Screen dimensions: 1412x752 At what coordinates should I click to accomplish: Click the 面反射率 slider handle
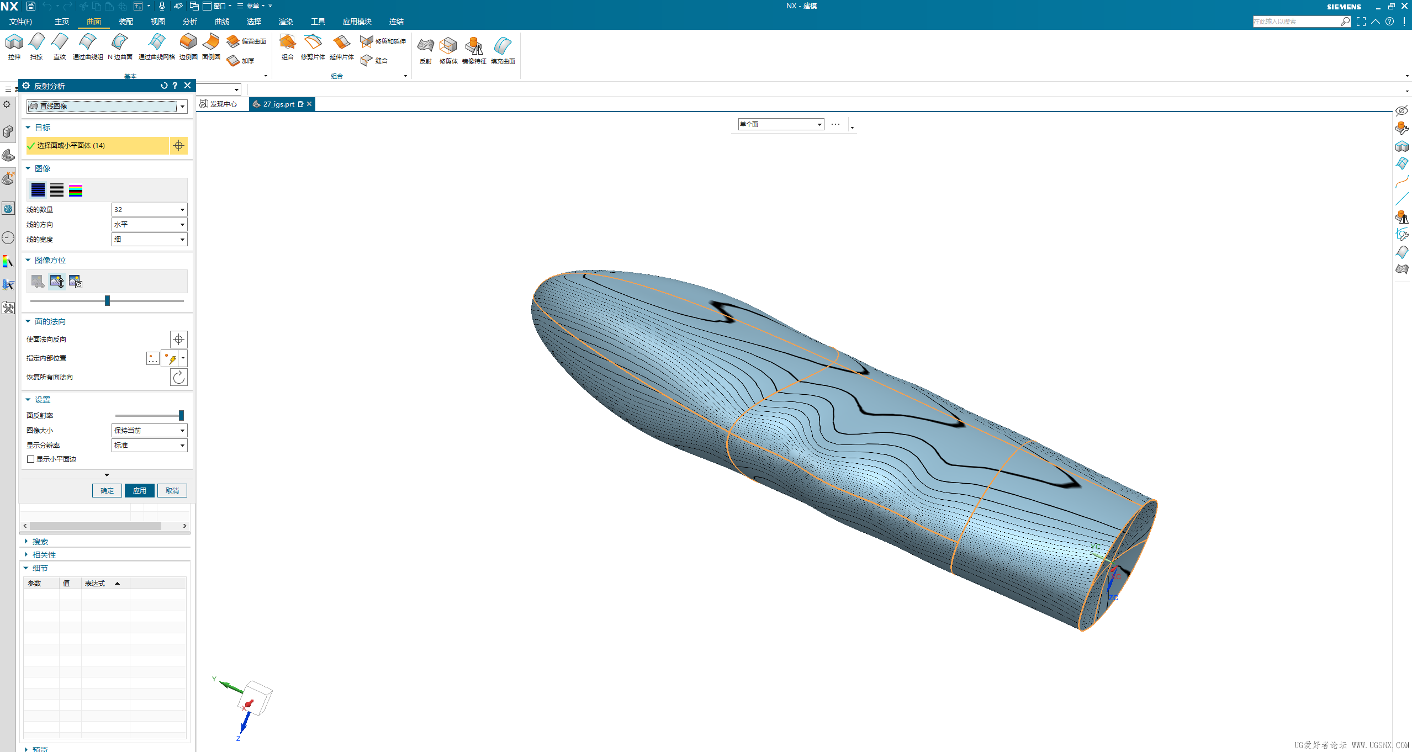(181, 415)
